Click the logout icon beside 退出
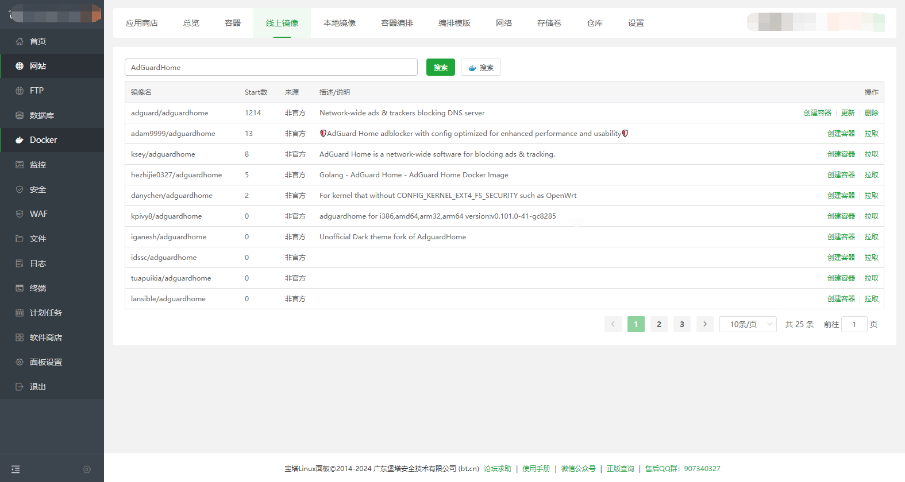 tap(20, 387)
